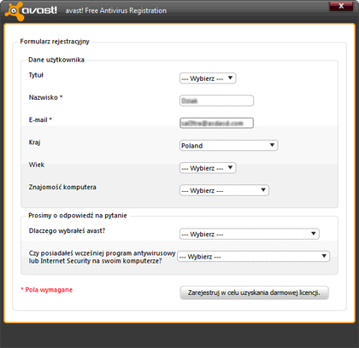Click the 'Znajomość komputera' label
The image size is (359, 348).
(62, 187)
